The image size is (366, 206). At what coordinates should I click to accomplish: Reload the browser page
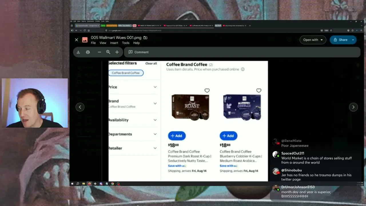(85, 30)
